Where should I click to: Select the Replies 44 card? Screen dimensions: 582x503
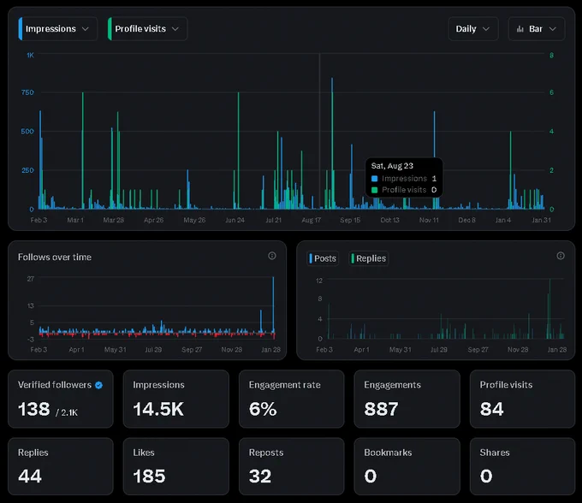point(61,466)
